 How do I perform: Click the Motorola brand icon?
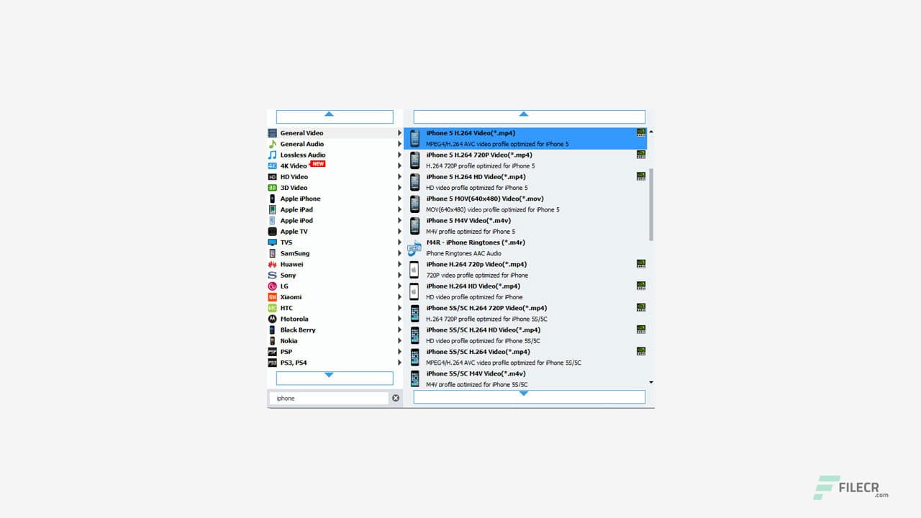pyautogui.click(x=273, y=319)
